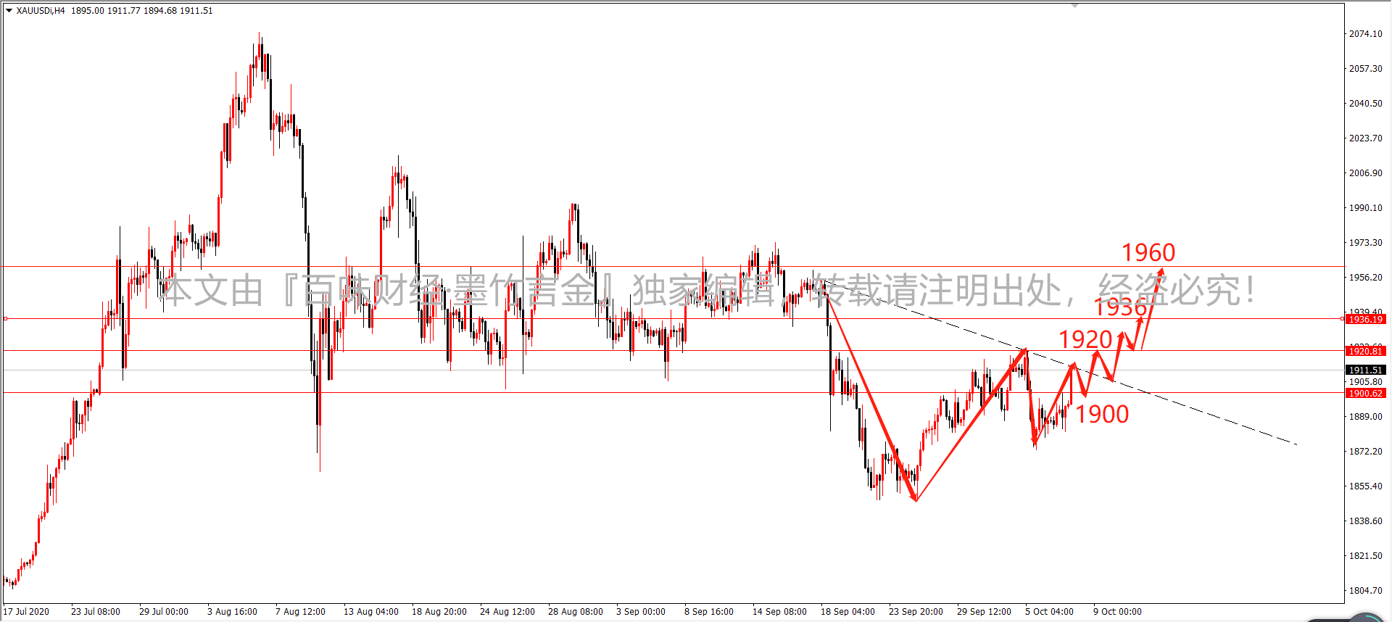The image size is (1392, 622).
Task: Click the 8 Sep 16:00 time label
Action: [x=709, y=612]
